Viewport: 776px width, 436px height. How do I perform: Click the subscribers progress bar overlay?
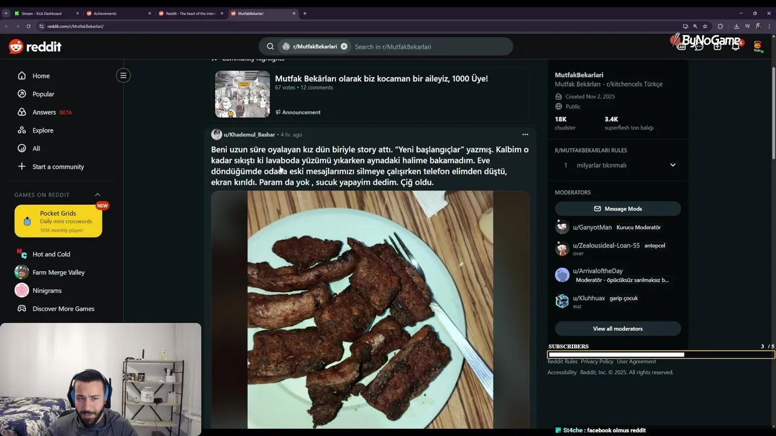tap(661, 355)
